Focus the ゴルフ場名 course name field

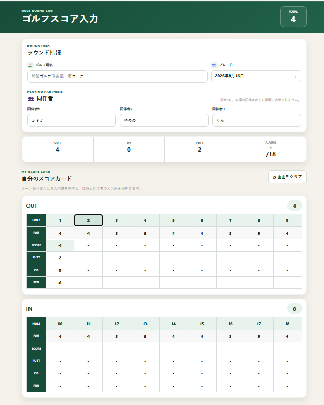[117, 76]
